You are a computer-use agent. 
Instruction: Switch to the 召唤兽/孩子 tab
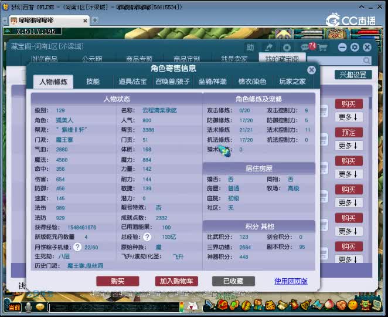172,82
